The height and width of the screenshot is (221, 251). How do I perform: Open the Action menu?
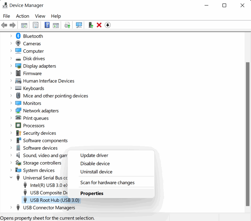point(22,16)
